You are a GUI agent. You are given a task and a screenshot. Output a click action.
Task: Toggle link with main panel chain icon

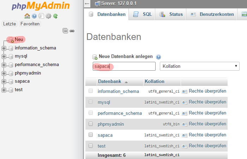(x=72, y=31)
